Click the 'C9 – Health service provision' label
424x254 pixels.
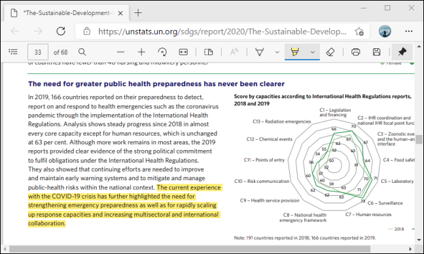click(x=270, y=200)
